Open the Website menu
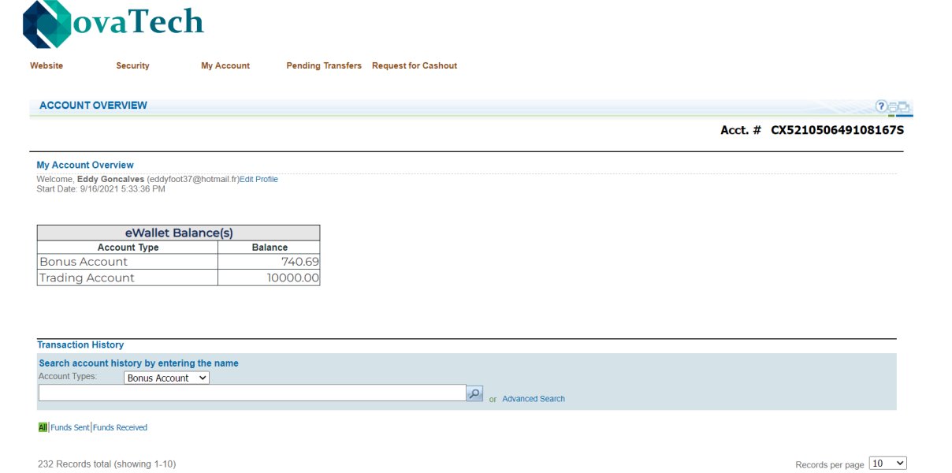This screenshot has height=473, width=952. (46, 65)
